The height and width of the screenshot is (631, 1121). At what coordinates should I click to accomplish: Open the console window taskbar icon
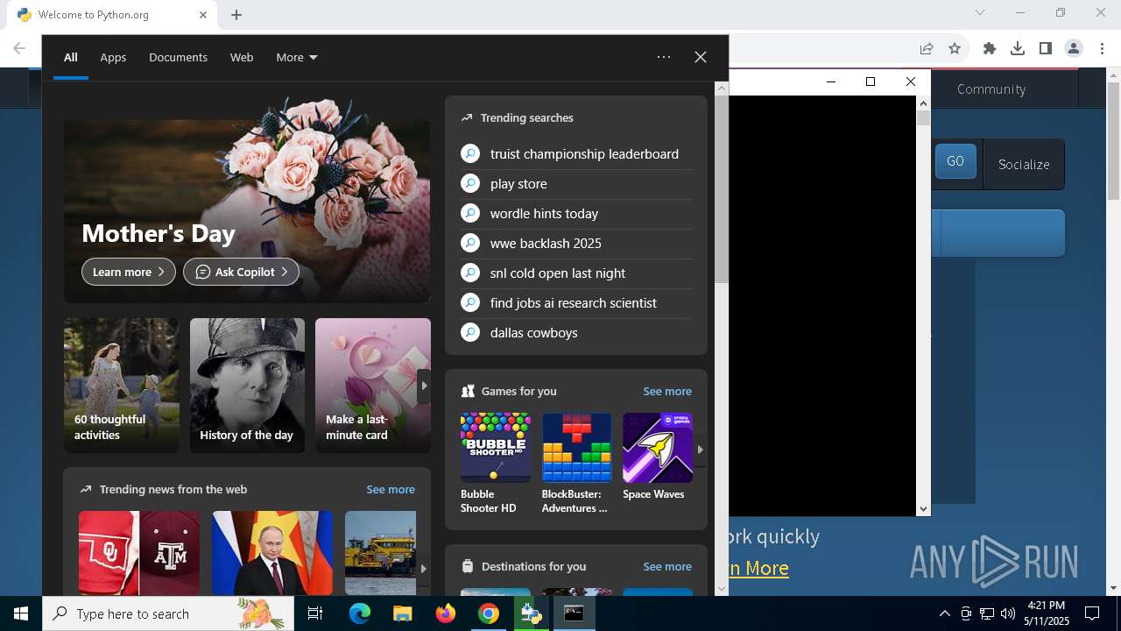tap(574, 614)
